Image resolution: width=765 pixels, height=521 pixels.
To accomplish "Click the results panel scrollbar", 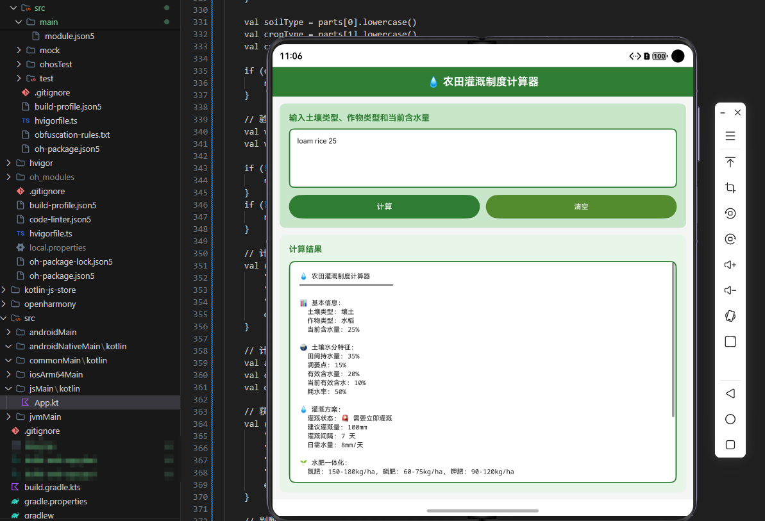I will (x=673, y=340).
